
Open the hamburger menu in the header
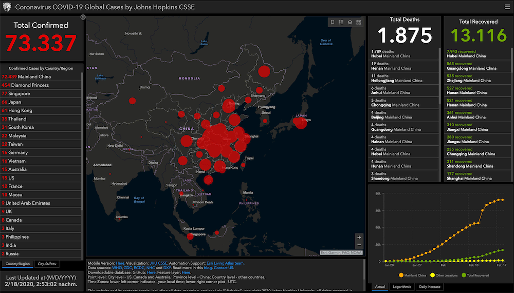(x=507, y=7)
